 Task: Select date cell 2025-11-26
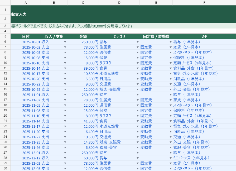(x=26, y=148)
